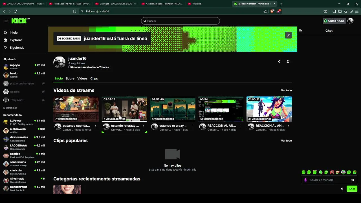
Task: Click the user icon beside the channel share icon
Action: point(288,61)
